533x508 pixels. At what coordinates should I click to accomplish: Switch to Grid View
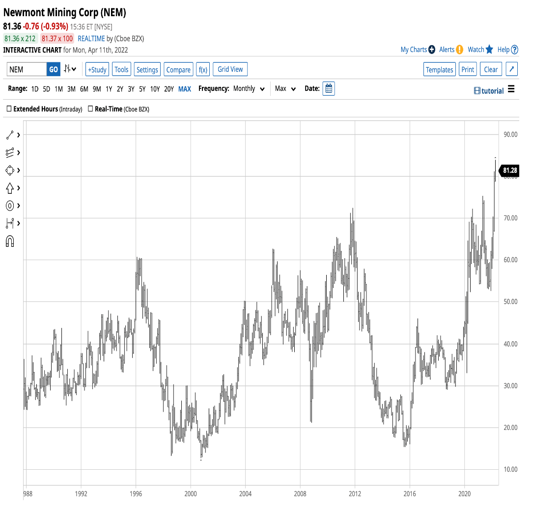click(230, 69)
